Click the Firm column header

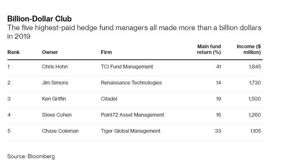[106, 52]
